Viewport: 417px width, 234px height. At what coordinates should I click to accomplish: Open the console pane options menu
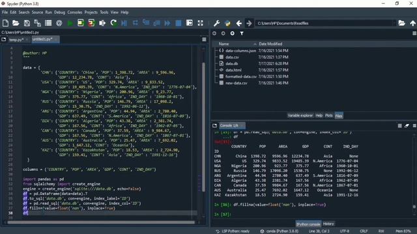pyautogui.click(x=414, y=125)
